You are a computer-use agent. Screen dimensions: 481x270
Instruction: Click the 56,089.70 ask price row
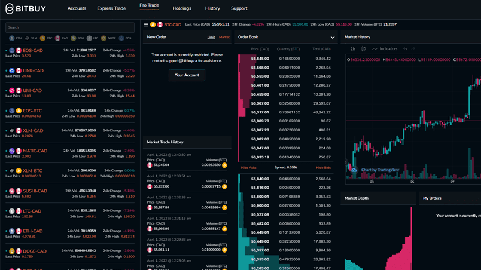tap(285, 121)
